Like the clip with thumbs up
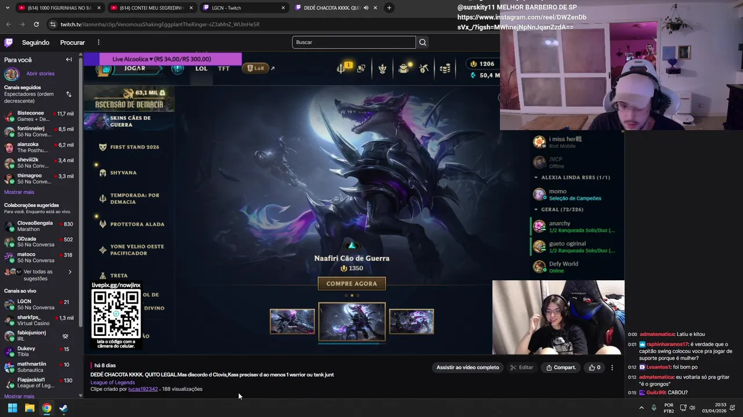This screenshot has width=743, height=417. [595, 367]
